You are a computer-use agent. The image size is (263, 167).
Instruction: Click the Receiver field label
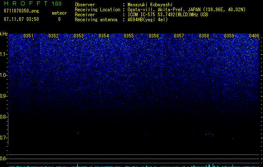point(85,15)
